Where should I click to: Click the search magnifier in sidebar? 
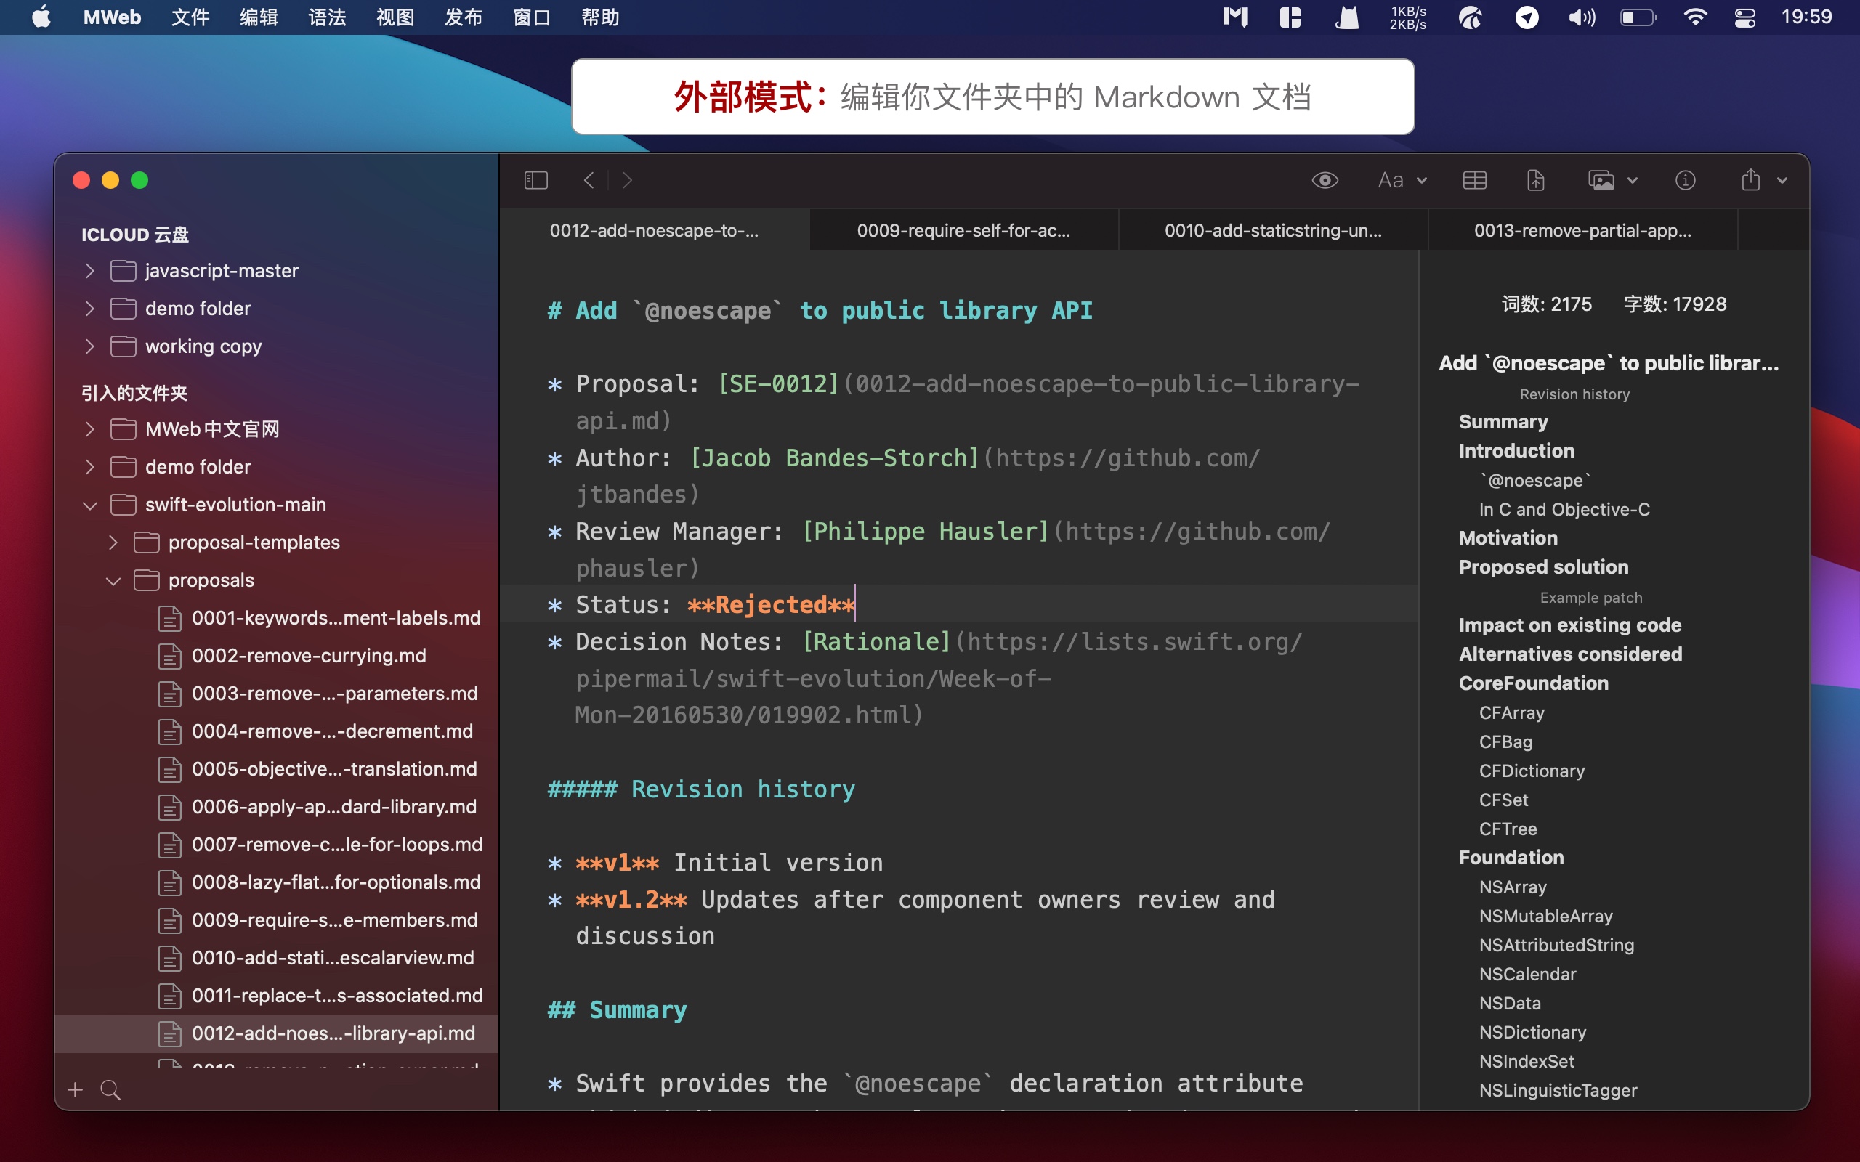(110, 1090)
